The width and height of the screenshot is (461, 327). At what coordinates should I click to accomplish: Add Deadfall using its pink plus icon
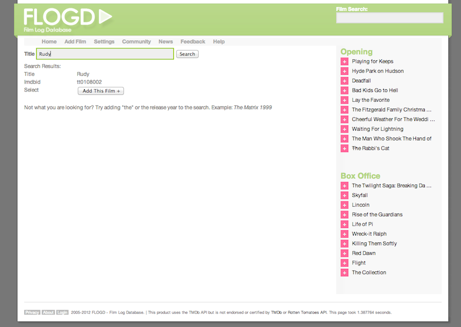point(344,81)
